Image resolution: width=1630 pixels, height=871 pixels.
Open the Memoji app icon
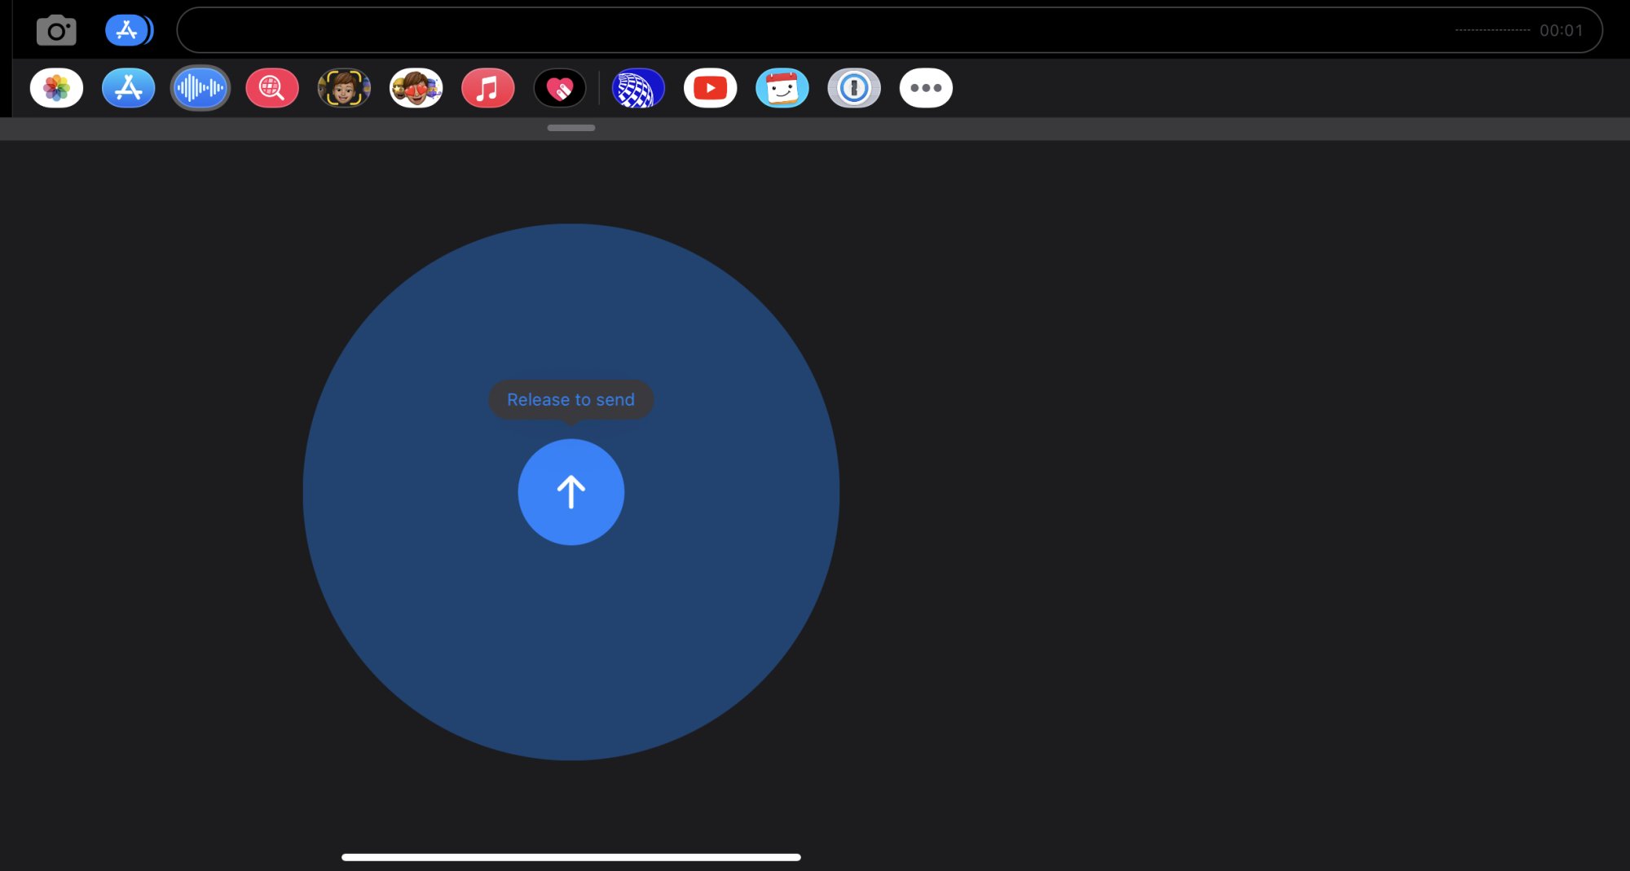coord(344,88)
